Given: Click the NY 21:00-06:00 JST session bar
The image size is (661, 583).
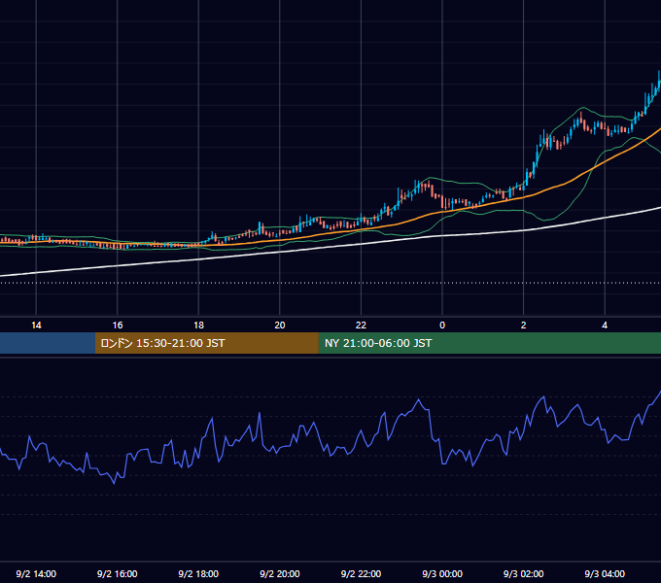Looking at the screenshot, I should (x=489, y=343).
